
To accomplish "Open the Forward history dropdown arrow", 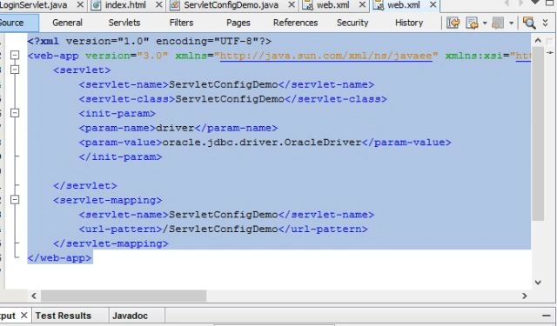I will (x=511, y=23).
